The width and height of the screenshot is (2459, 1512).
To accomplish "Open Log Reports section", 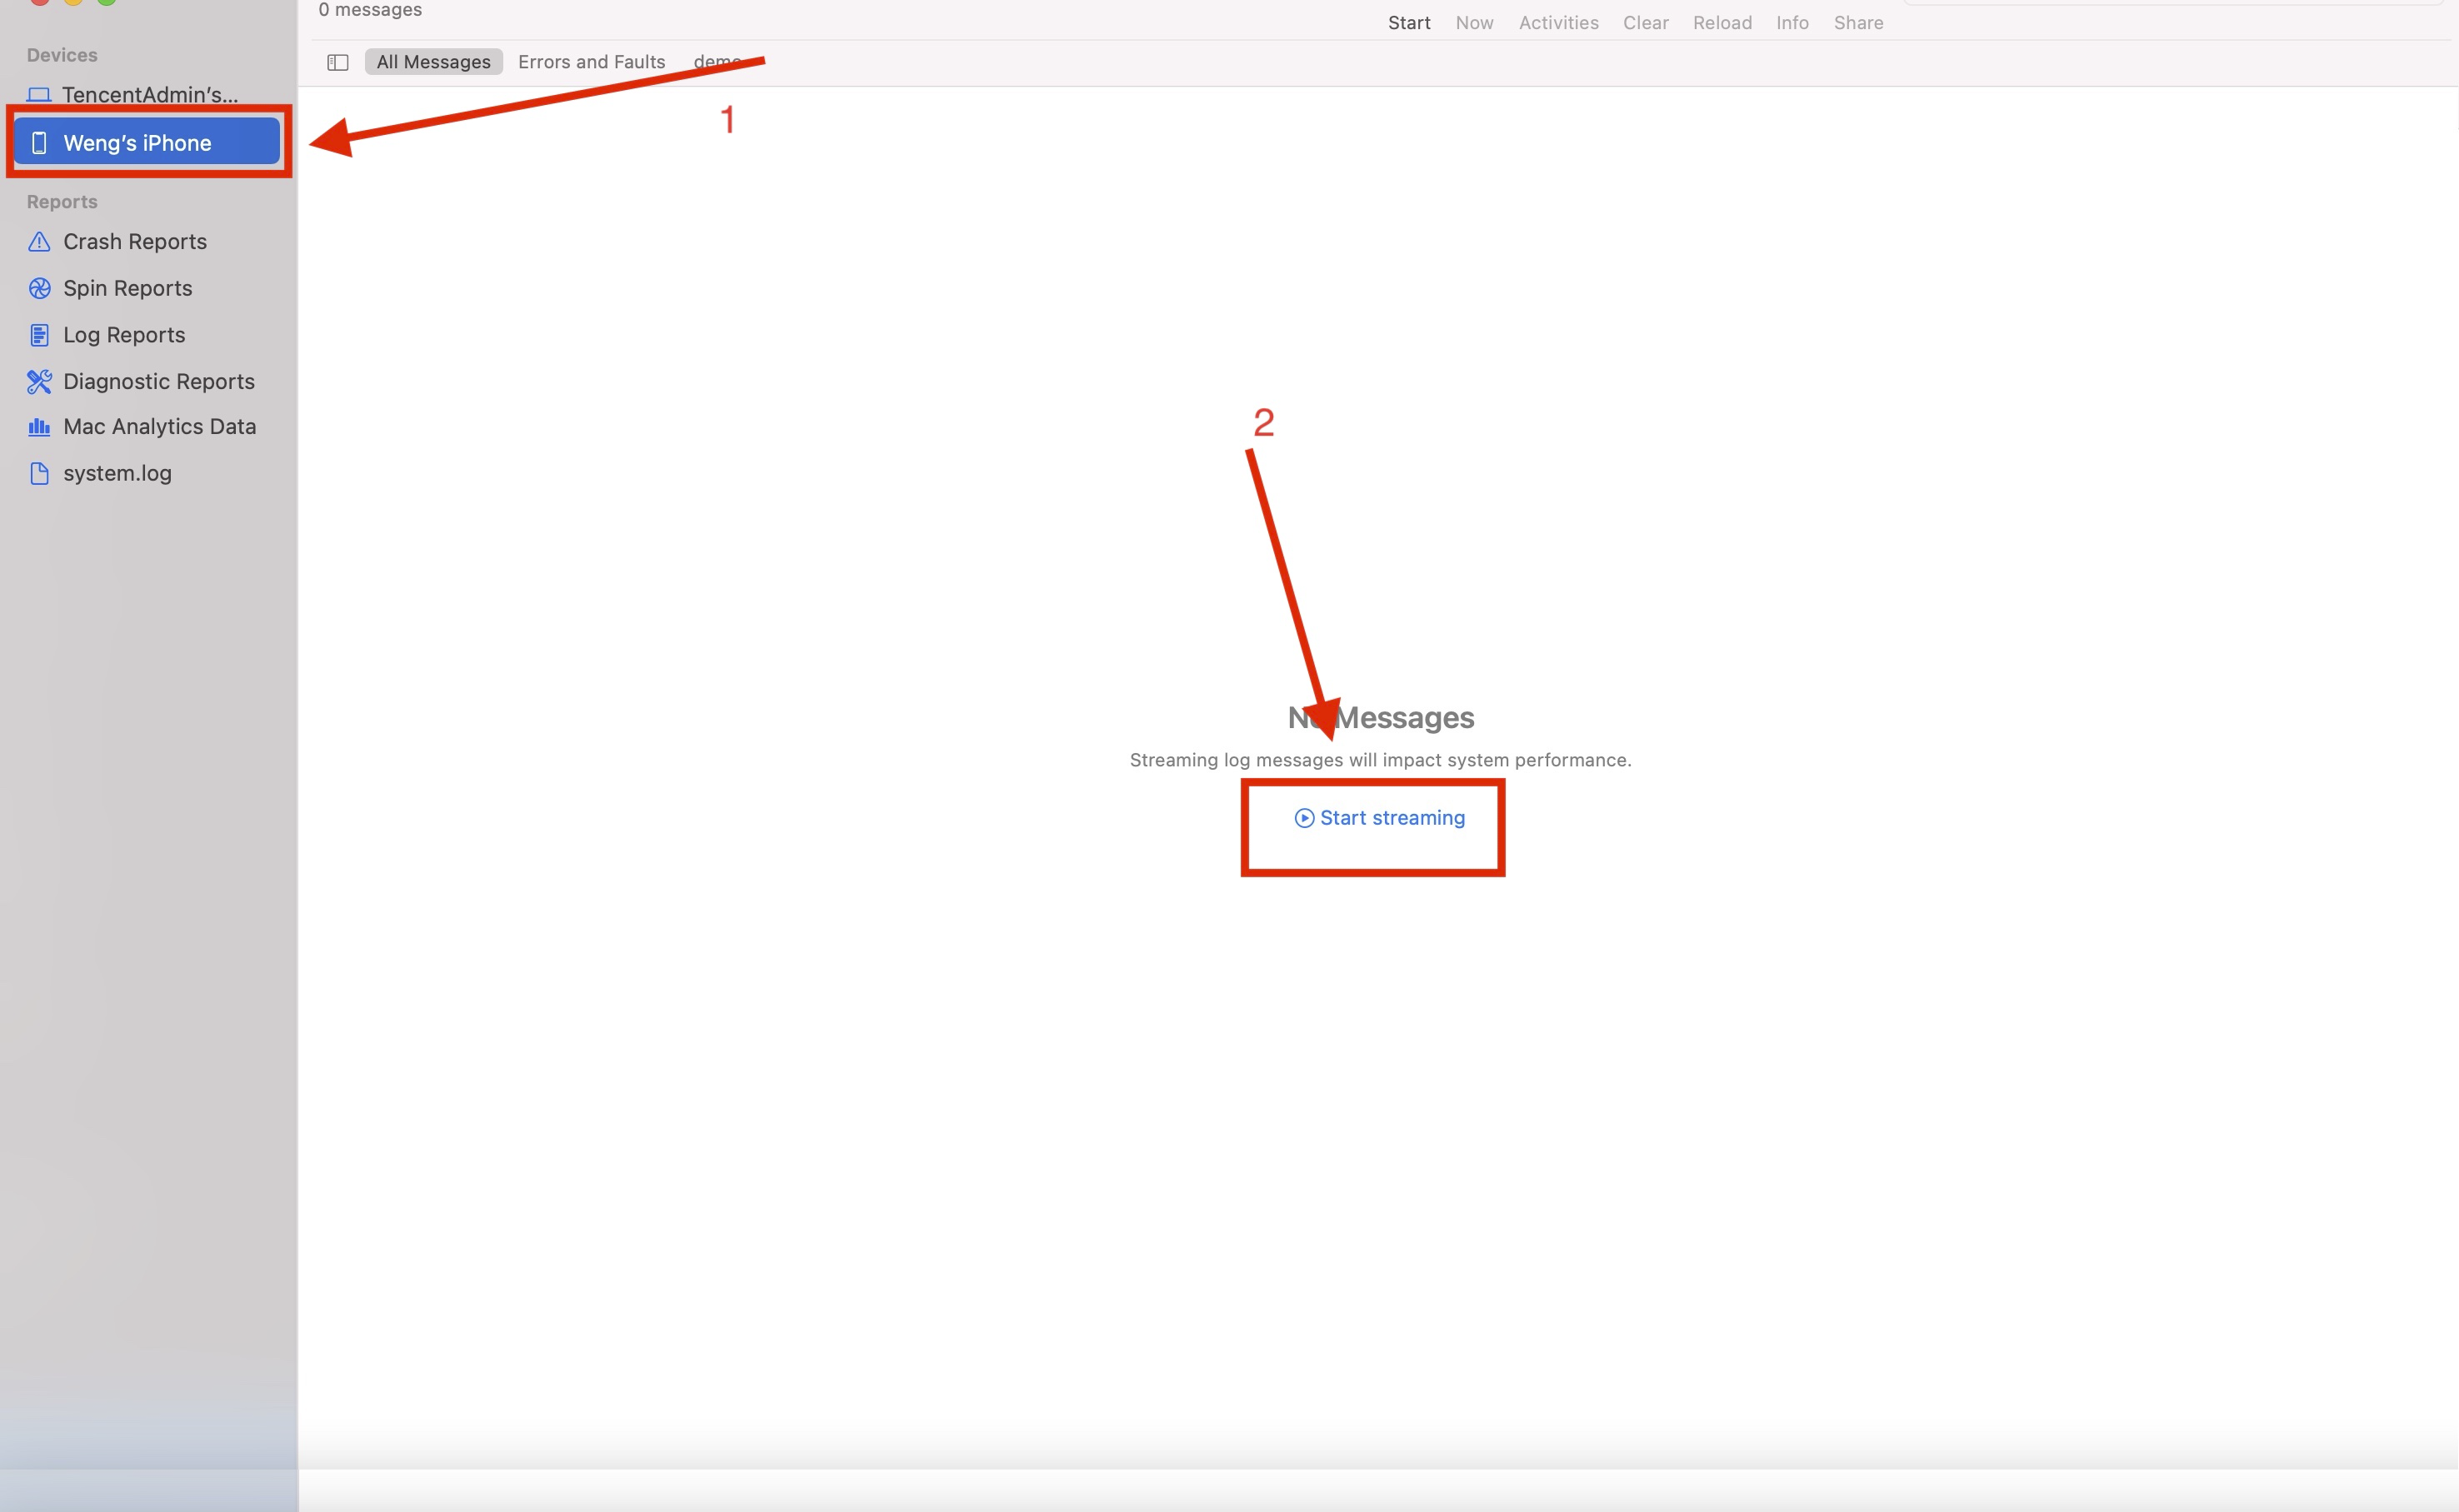I will tap(123, 334).
